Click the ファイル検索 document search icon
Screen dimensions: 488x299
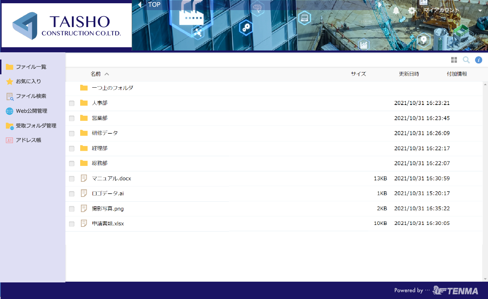[x=9, y=96]
